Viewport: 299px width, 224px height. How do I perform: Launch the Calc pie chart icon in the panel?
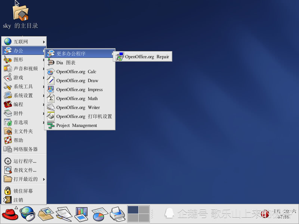click(x=99, y=214)
